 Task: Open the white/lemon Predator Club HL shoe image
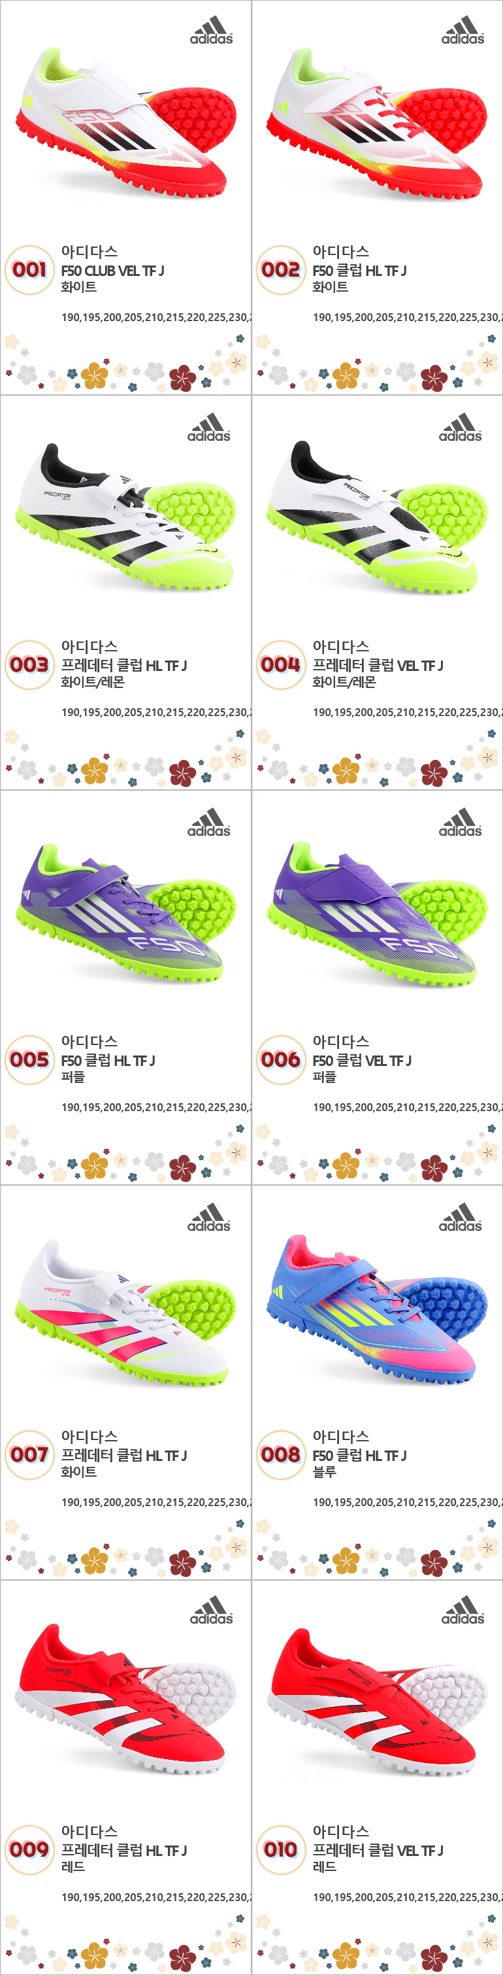pyautogui.click(x=125, y=516)
